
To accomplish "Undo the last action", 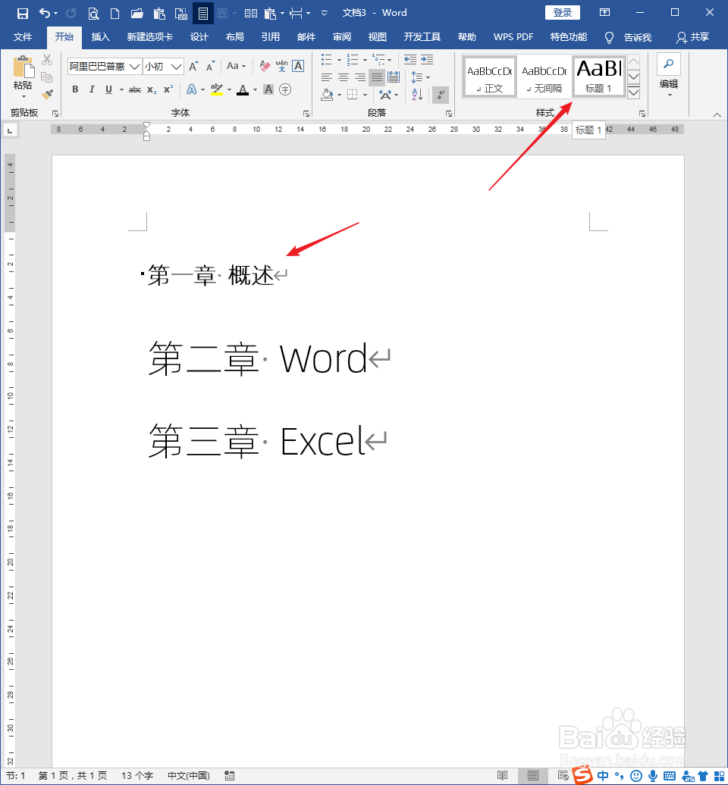I will pos(45,13).
